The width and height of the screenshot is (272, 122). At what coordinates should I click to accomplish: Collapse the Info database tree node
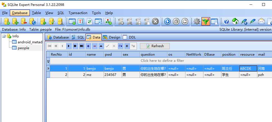pyautogui.click(x=4, y=36)
